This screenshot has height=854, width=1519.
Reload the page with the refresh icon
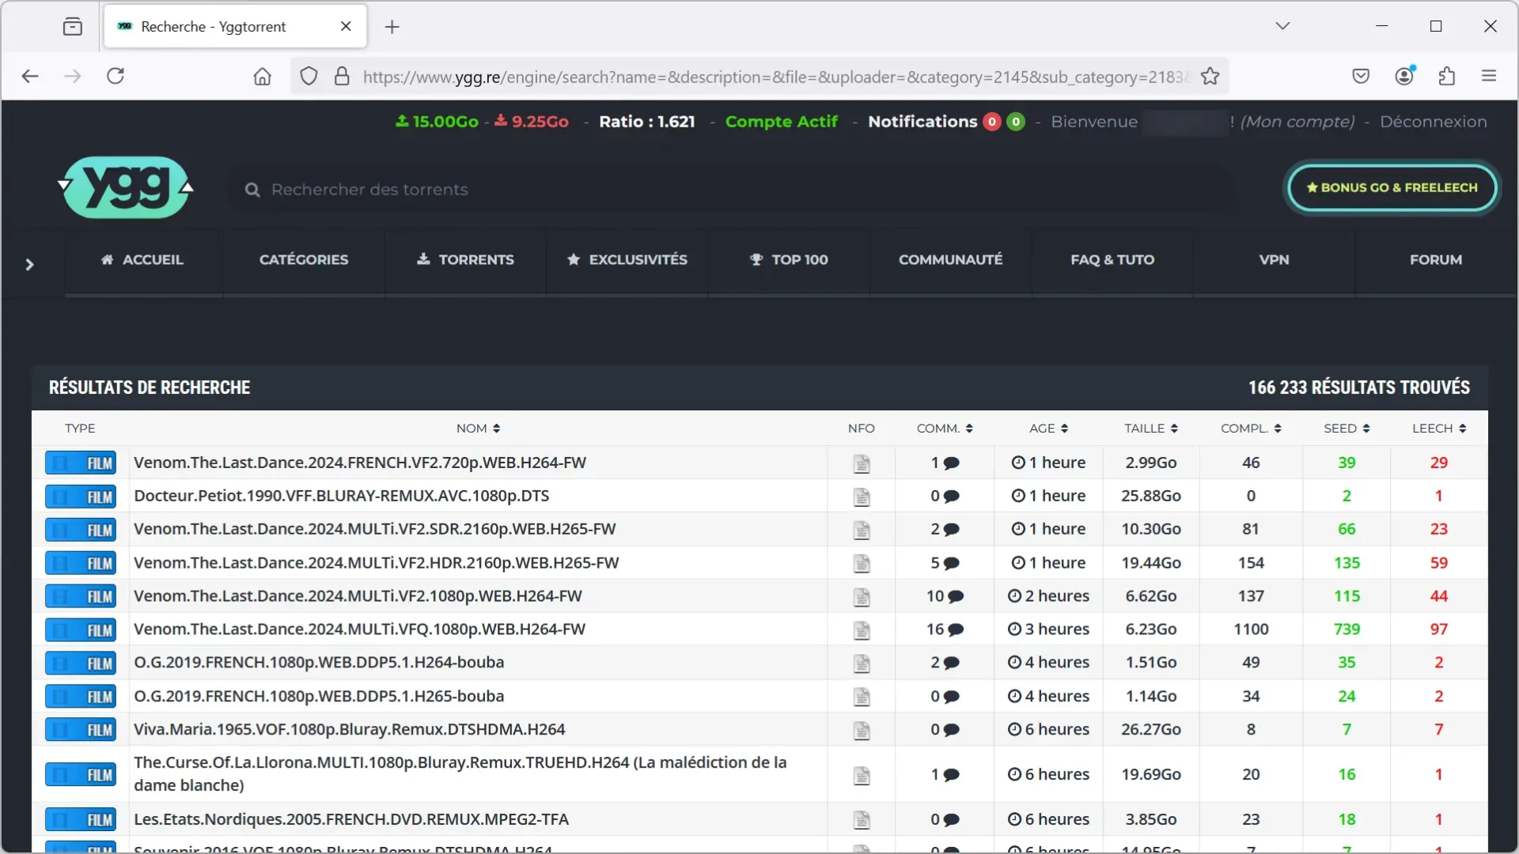pos(116,76)
